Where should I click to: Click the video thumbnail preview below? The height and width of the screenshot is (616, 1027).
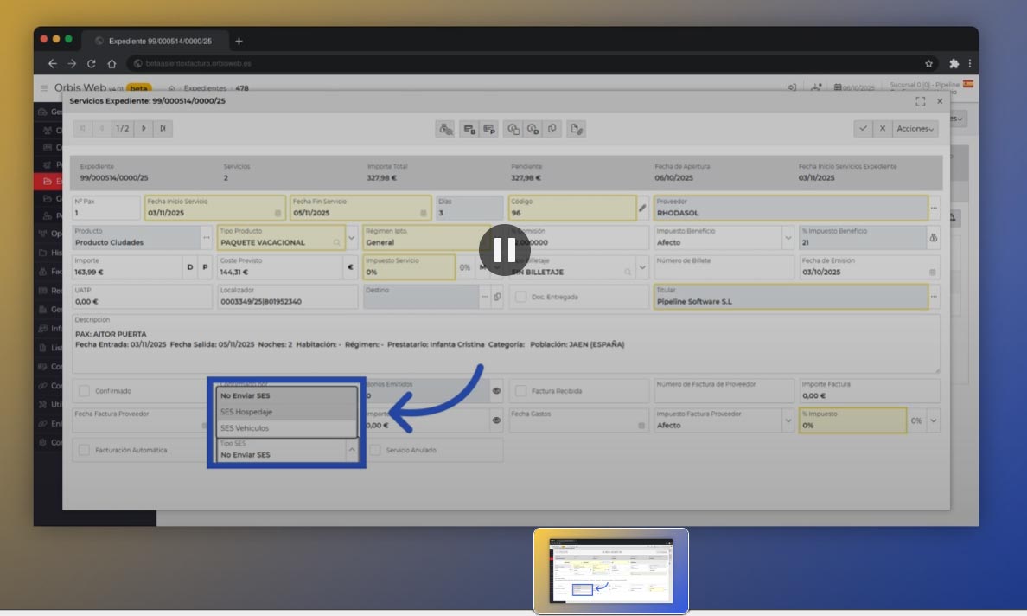tap(610, 570)
